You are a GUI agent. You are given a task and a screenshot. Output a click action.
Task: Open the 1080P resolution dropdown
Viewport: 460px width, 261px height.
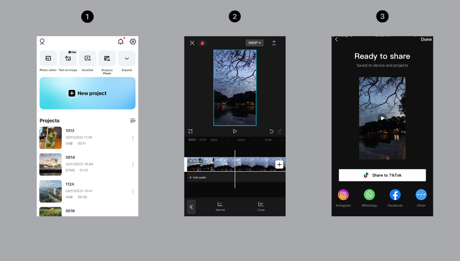[x=254, y=43]
